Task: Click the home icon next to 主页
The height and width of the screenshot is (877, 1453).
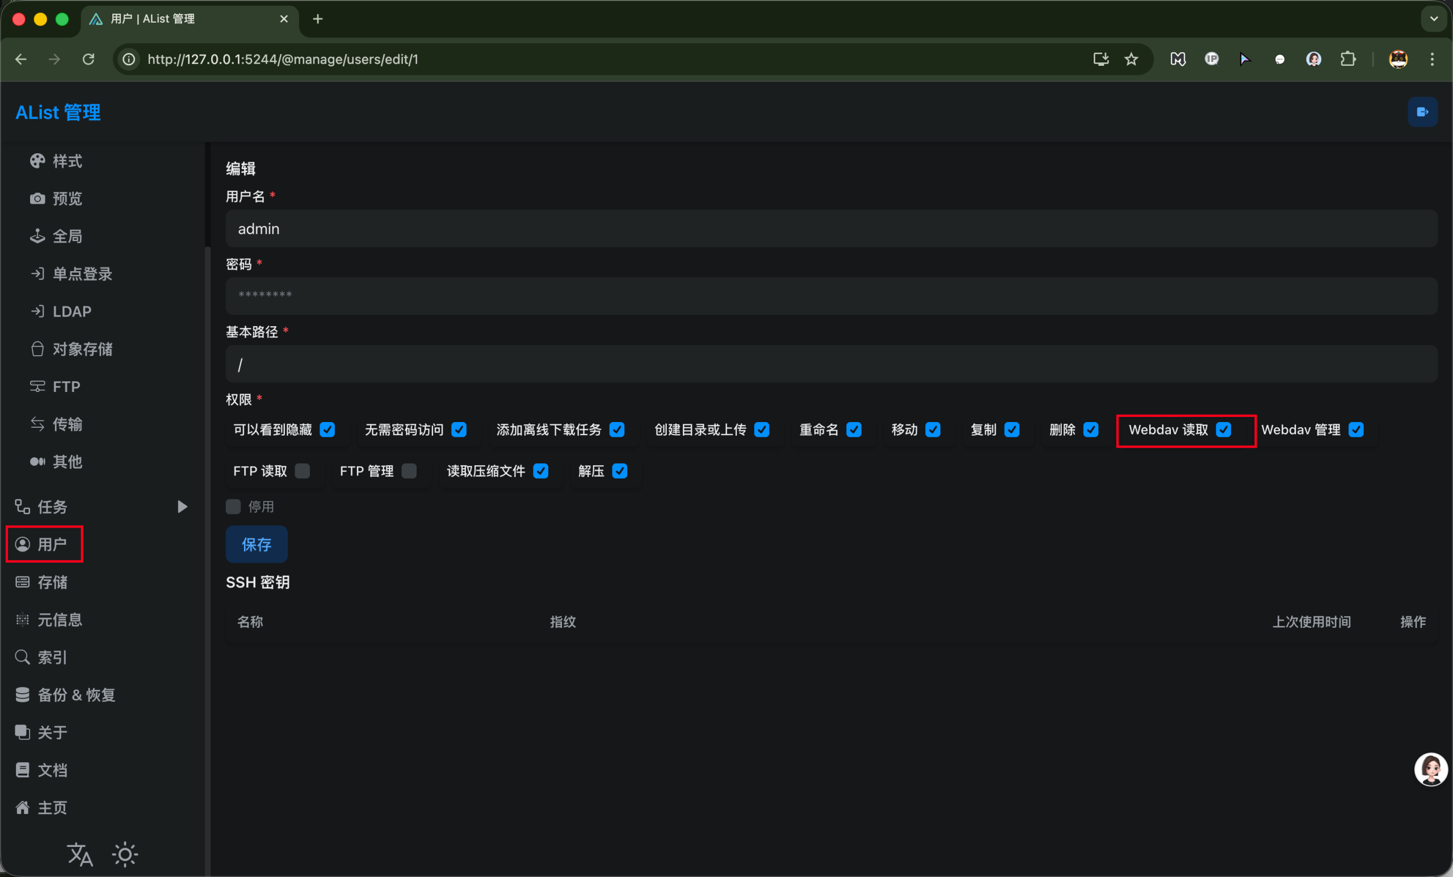Action: pyautogui.click(x=22, y=807)
